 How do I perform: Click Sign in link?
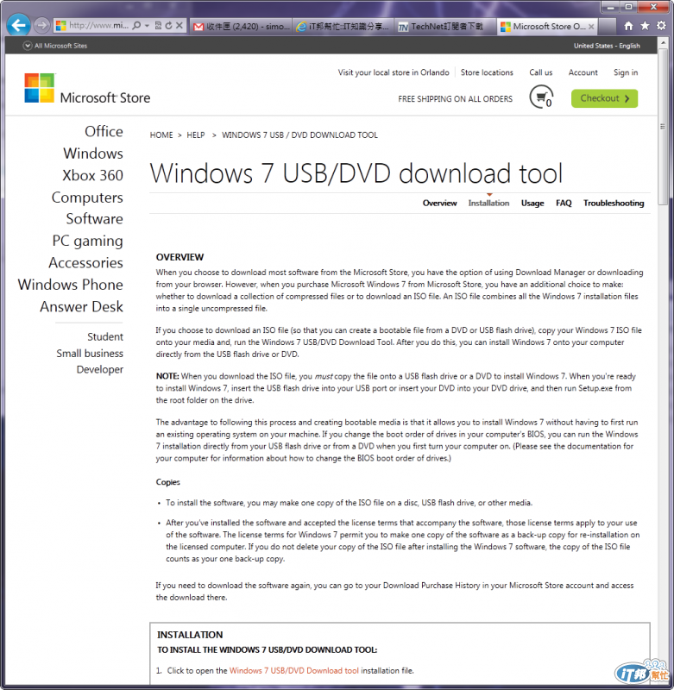click(626, 72)
